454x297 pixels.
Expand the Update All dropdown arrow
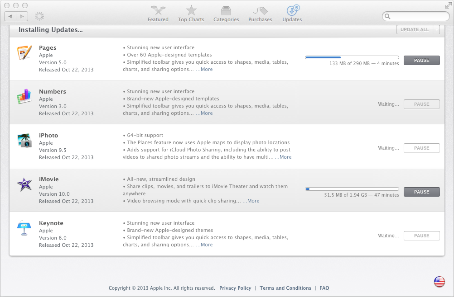click(x=436, y=29)
